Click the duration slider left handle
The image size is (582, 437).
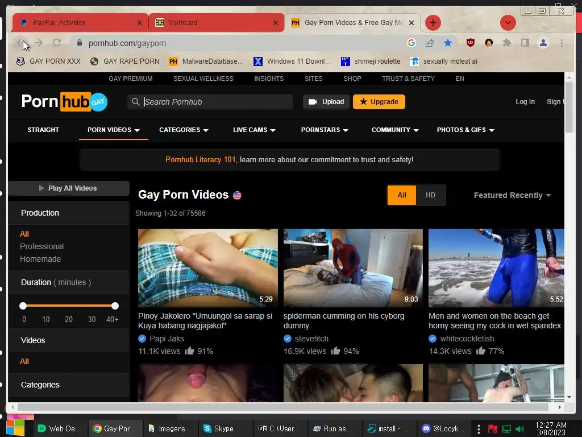23,306
